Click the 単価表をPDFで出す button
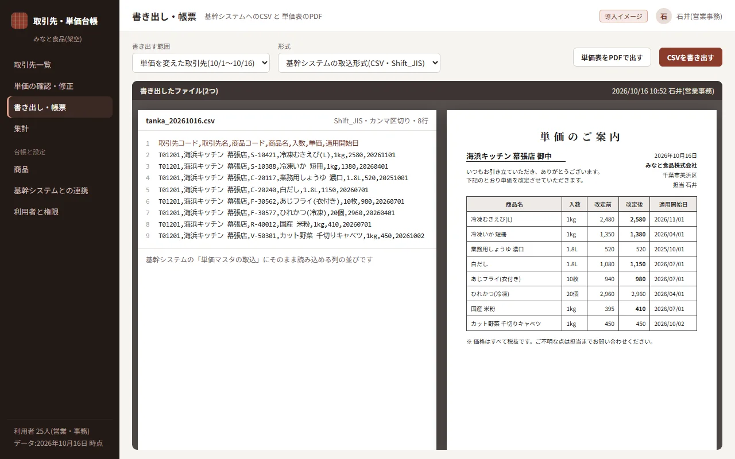 (x=612, y=57)
